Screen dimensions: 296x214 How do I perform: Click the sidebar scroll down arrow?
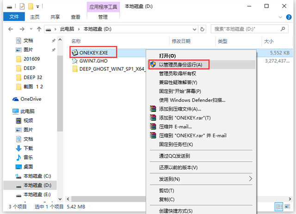click(x=60, y=199)
